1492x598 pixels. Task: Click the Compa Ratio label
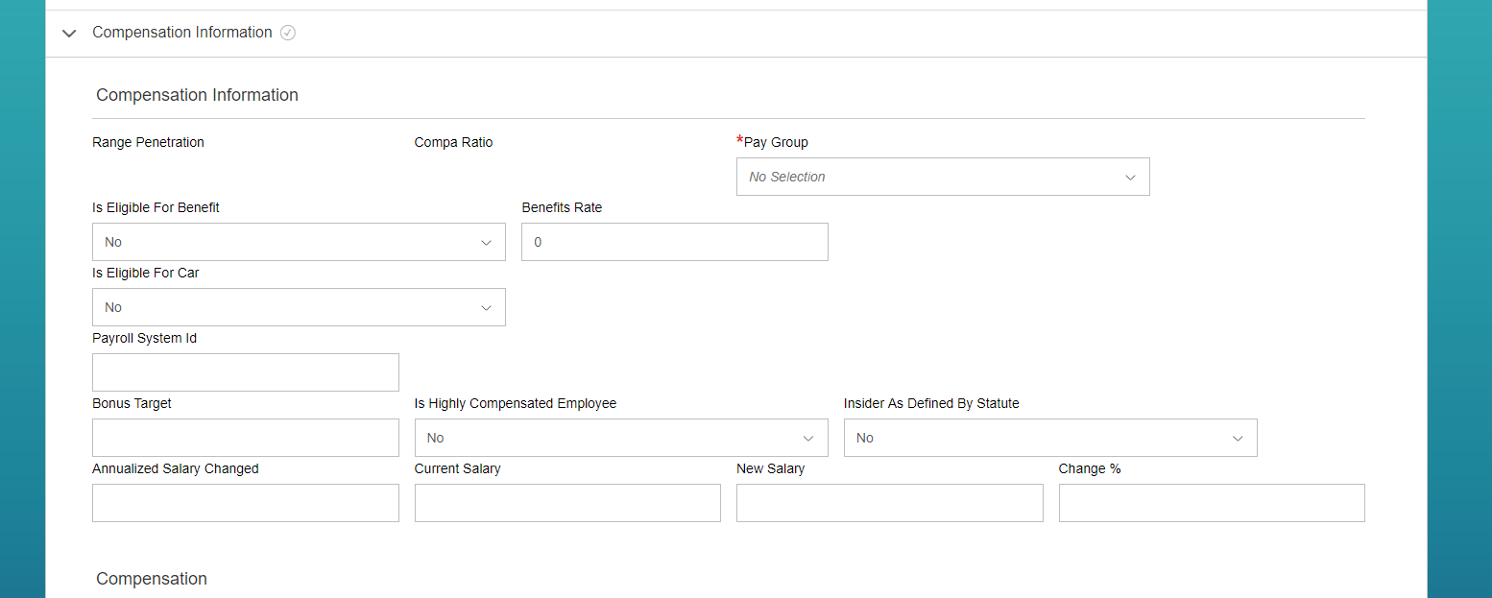453,142
